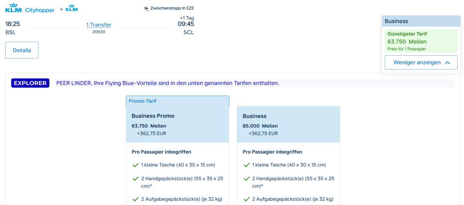The height and width of the screenshot is (205, 464).
Task: Click the EXPLORER status badge
Action: (x=30, y=83)
